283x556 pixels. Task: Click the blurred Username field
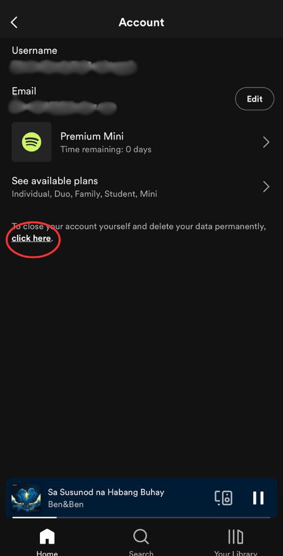click(x=73, y=67)
